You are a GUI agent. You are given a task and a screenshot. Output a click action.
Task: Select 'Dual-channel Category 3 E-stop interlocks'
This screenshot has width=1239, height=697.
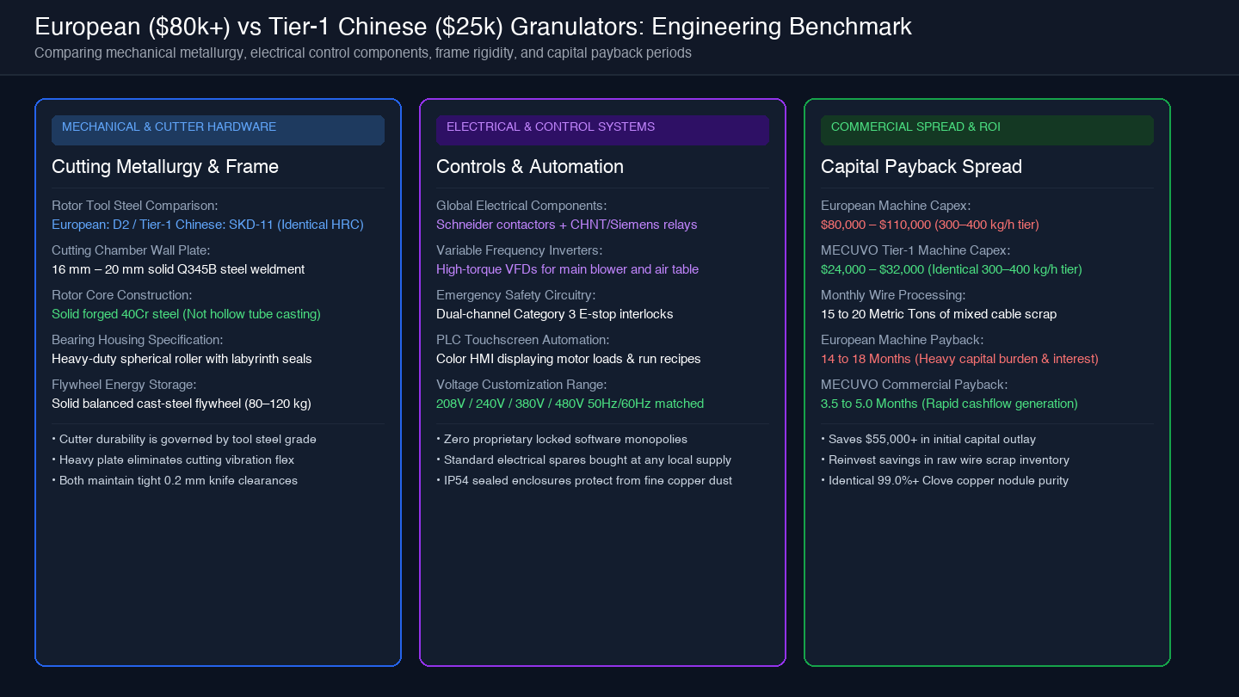click(555, 314)
